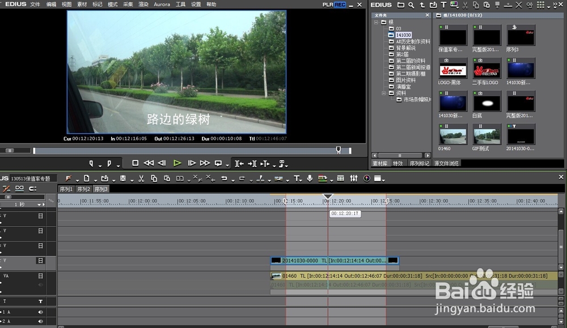Switch to the '特效' panel tab
Screen dimensions: 567x328
[x=398, y=163]
